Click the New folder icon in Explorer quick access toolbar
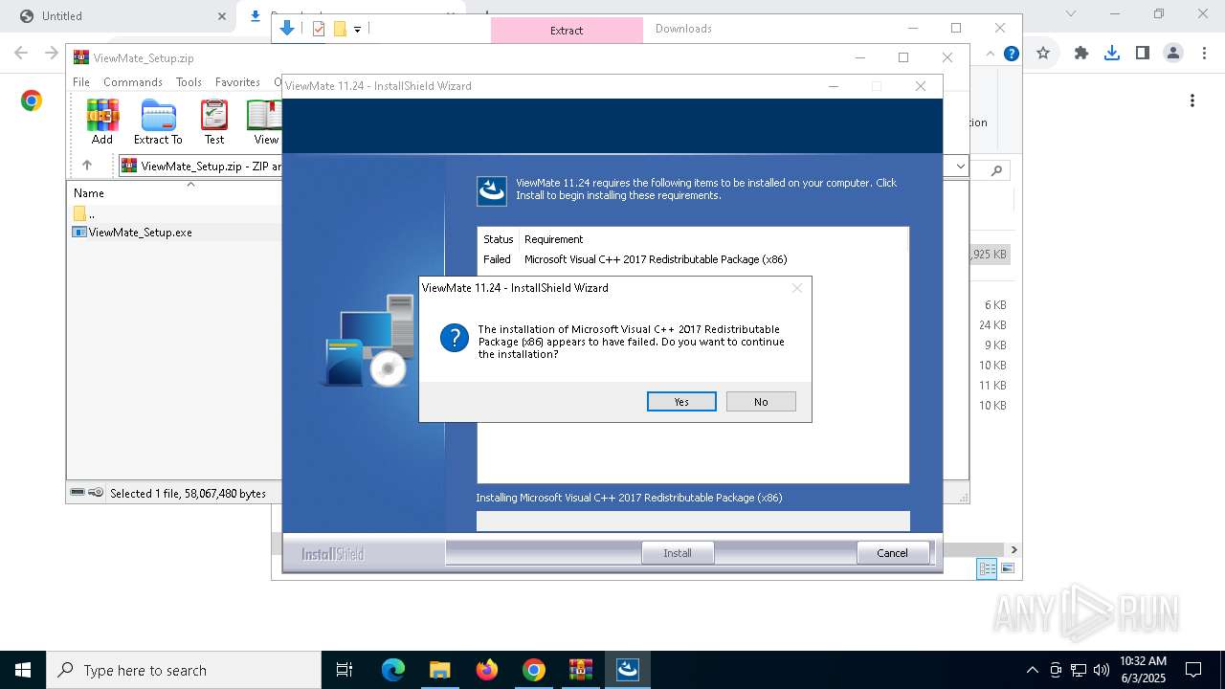This screenshot has height=689, width=1225. click(x=340, y=29)
